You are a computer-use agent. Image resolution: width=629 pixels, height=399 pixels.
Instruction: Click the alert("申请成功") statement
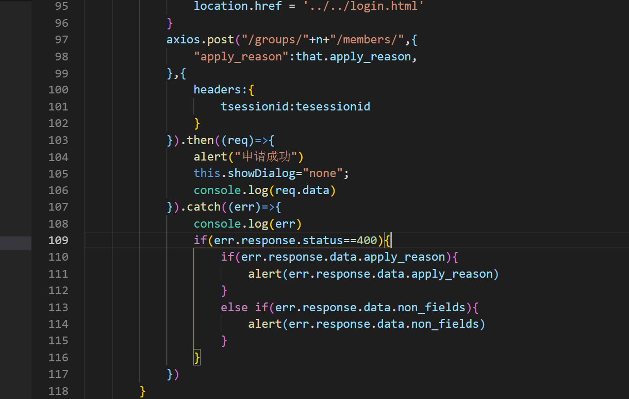click(249, 156)
